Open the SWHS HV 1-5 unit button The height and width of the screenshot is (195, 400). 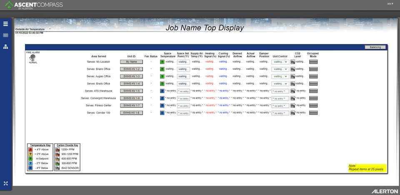(x=131, y=91)
